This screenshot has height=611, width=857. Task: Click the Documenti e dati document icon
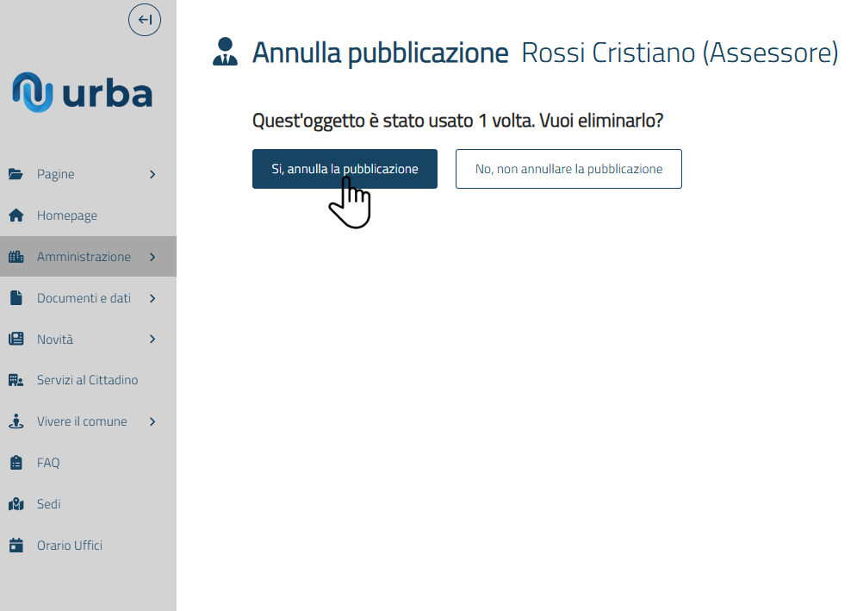coord(17,297)
